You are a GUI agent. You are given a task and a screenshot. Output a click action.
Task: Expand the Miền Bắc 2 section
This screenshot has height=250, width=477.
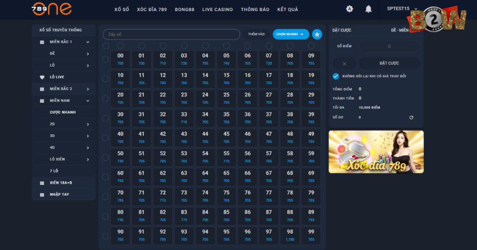pyautogui.click(x=88, y=89)
